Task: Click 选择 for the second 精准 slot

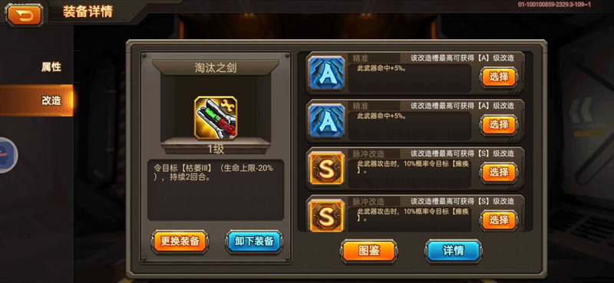Action: [499, 125]
